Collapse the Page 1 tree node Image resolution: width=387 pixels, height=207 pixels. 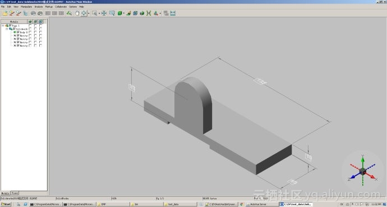coord(3,26)
